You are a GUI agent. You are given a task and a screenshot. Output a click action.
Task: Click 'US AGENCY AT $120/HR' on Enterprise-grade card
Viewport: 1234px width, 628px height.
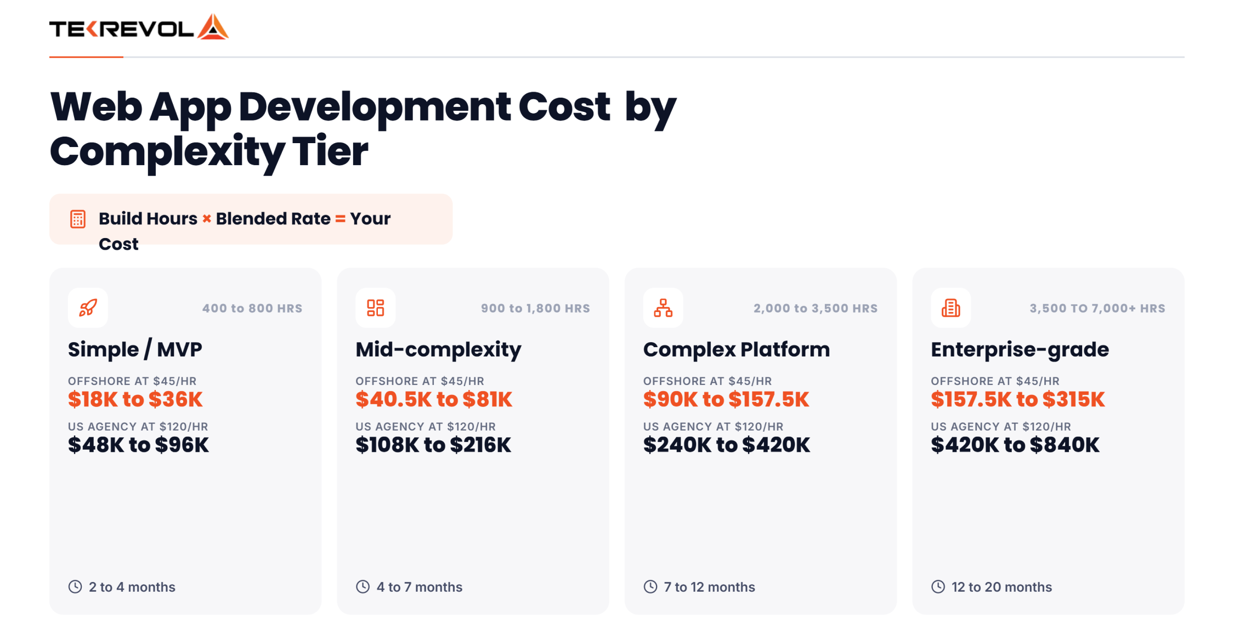1001,427
